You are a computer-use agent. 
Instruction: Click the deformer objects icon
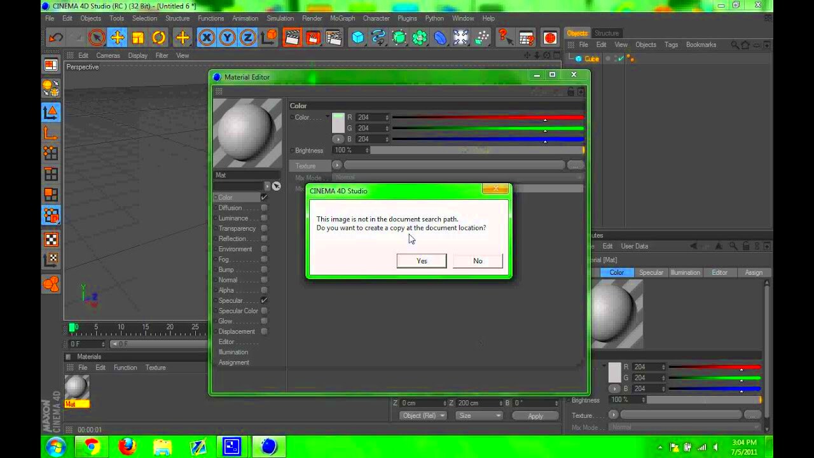441,38
